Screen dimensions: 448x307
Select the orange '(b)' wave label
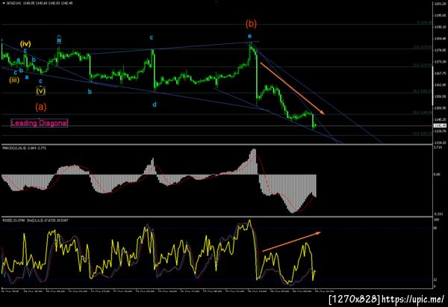point(251,24)
